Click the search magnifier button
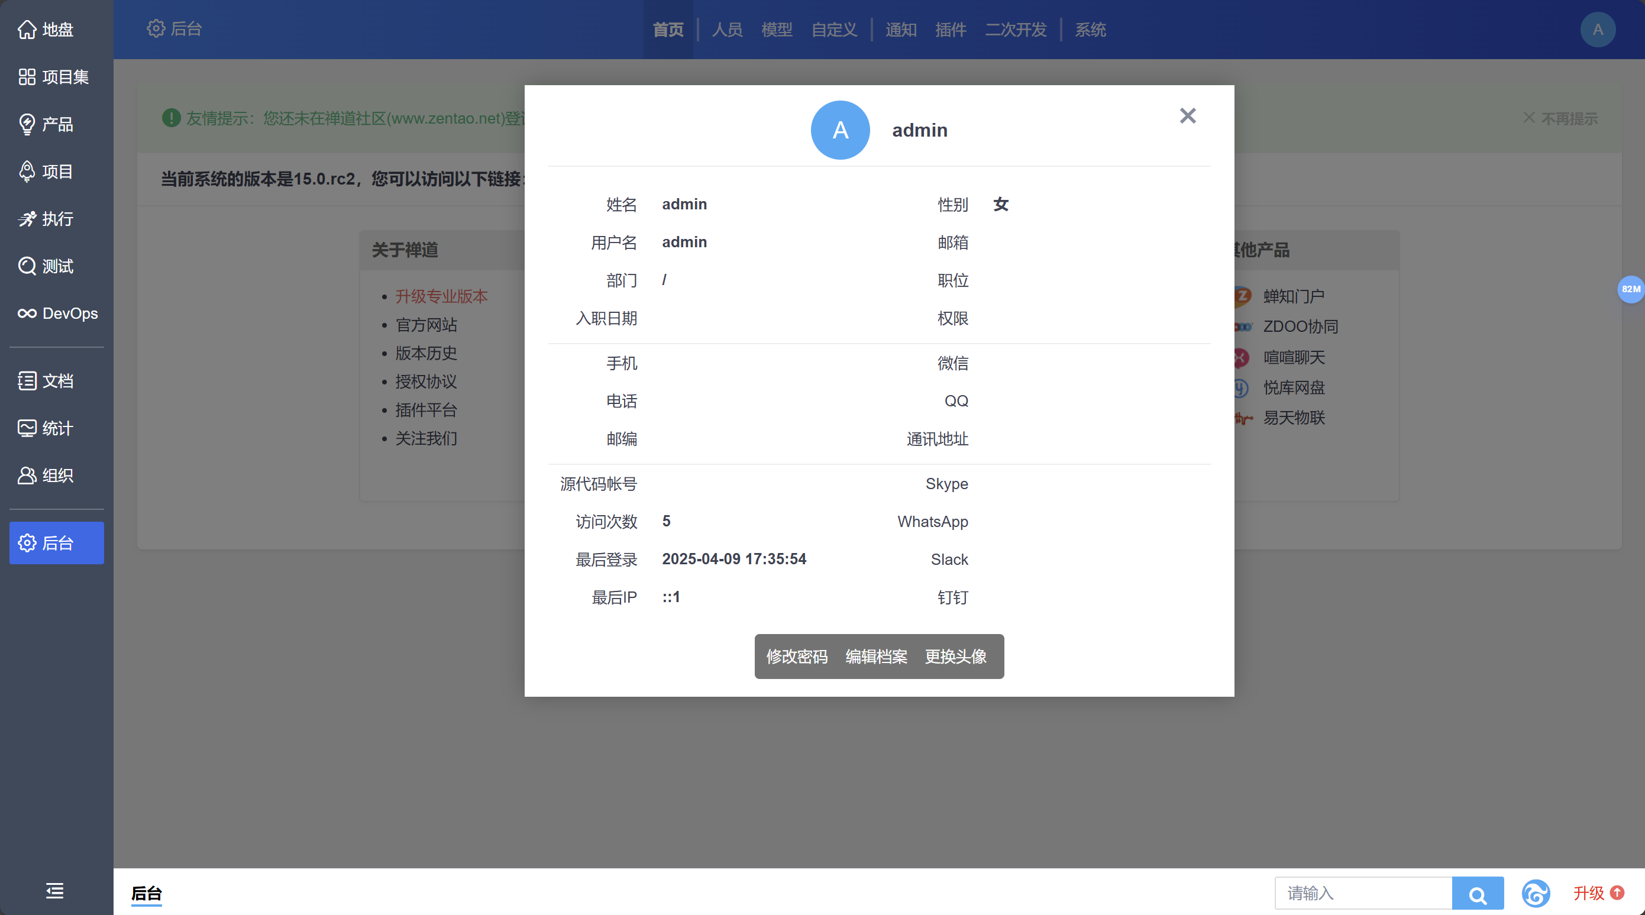Screen dimensions: 1645x915 pos(1477,893)
